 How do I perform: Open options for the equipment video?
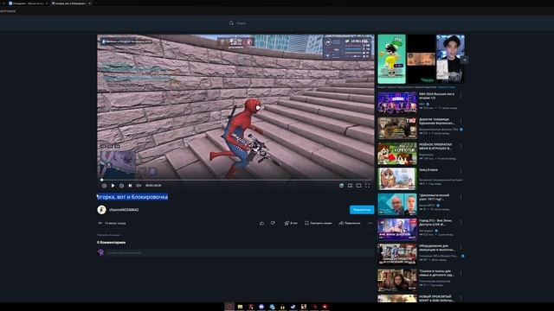coord(461,248)
